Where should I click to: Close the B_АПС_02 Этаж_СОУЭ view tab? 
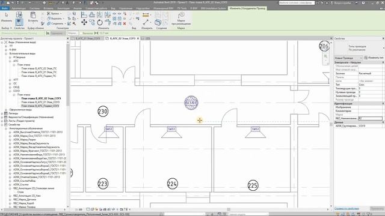point(138,38)
